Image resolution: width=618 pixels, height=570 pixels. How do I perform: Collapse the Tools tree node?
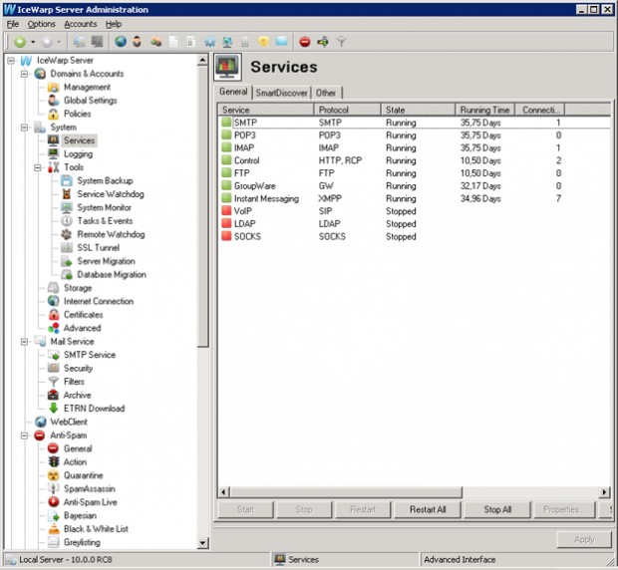click(x=38, y=167)
